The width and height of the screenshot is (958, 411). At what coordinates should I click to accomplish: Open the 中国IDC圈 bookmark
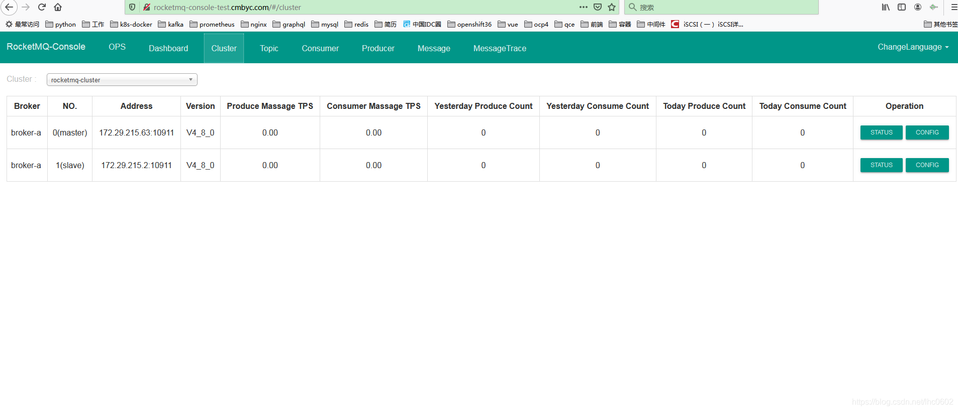pyautogui.click(x=422, y=24)
